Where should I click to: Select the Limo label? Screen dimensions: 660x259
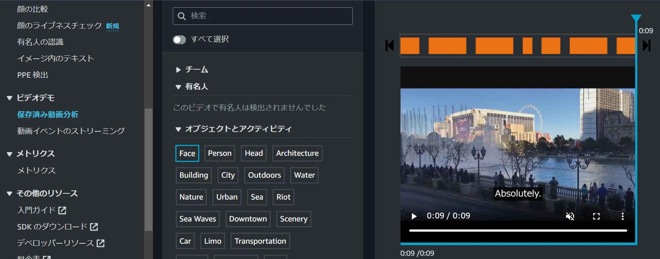(213, 241)
